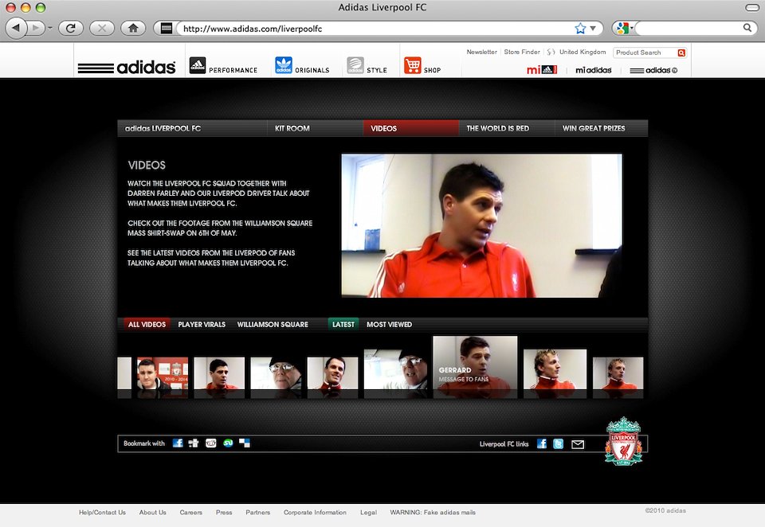Viewport: 765px width, 527px height.
Task: Expand the URL bar history dropdown
Action: [592, 28]
